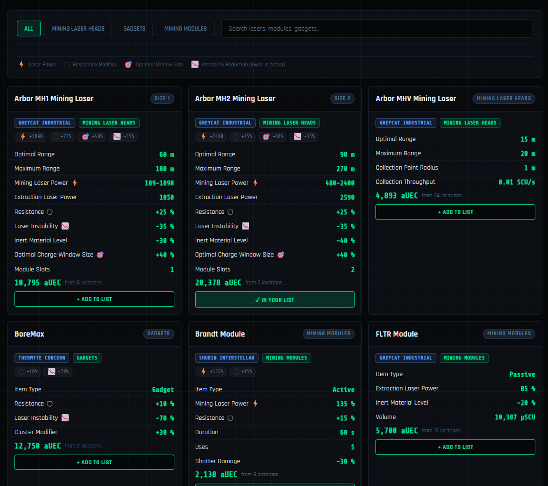Click chart icon beside MH1 Laser Instability

65,226
